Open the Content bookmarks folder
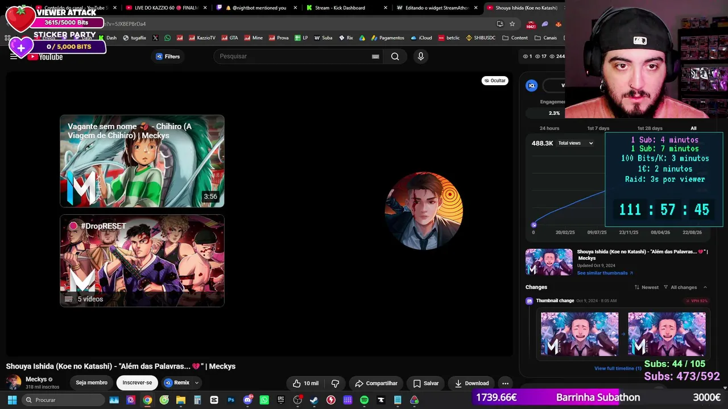Image resolution: width=728 pixels, height=409 pixels. [x=515, y=38]
